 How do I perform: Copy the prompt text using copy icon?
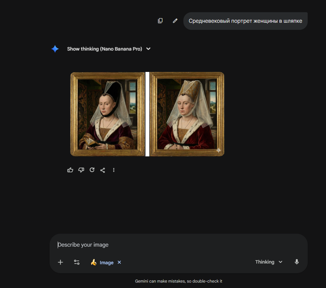[x=160, y=21]
